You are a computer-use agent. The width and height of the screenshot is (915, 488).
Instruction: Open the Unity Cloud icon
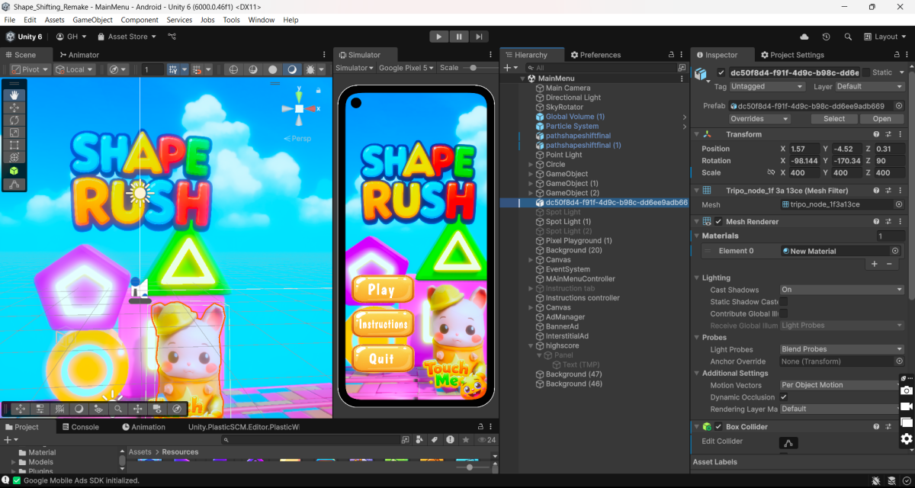coord(804,37)
